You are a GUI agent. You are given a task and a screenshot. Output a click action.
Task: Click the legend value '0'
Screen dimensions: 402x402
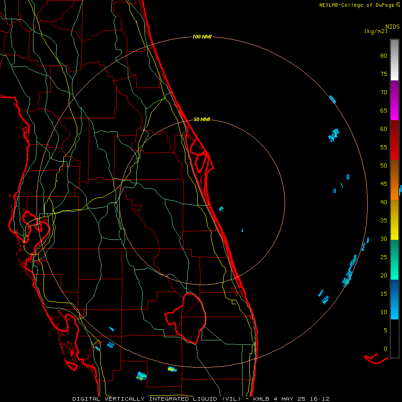(x=385, y=349)
